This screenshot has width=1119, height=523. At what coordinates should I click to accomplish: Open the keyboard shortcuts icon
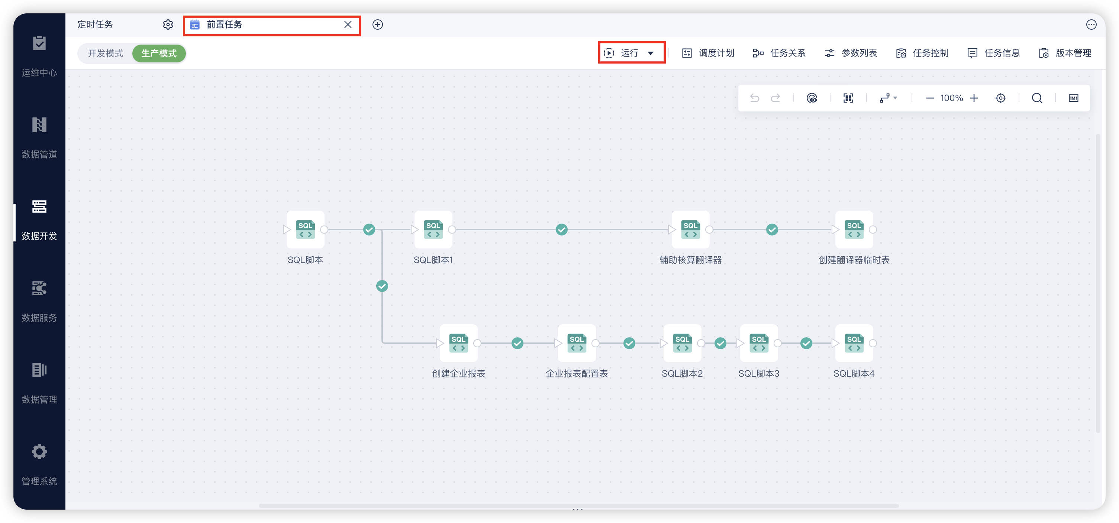point(1073,98)
